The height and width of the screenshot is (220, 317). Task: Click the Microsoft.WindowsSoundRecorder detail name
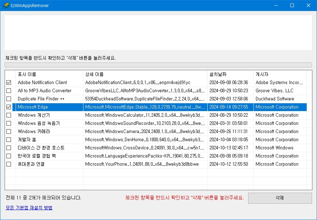click(x=145, y=123)
